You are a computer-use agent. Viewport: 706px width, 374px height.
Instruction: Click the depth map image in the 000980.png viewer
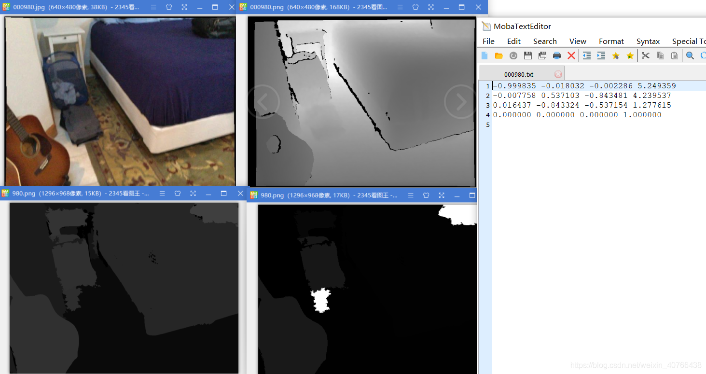361,102
